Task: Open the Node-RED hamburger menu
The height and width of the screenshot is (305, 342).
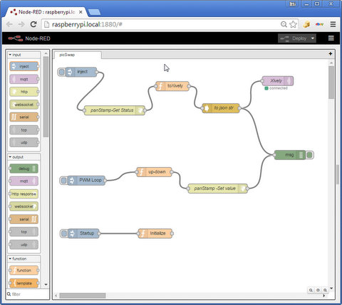Action: (x=331, y=38)
